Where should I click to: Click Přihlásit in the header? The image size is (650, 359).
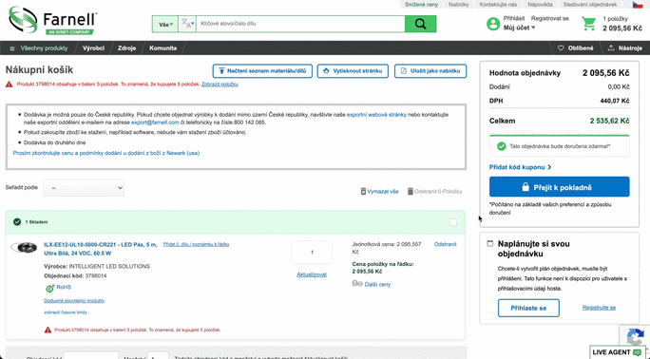(513, 19)
